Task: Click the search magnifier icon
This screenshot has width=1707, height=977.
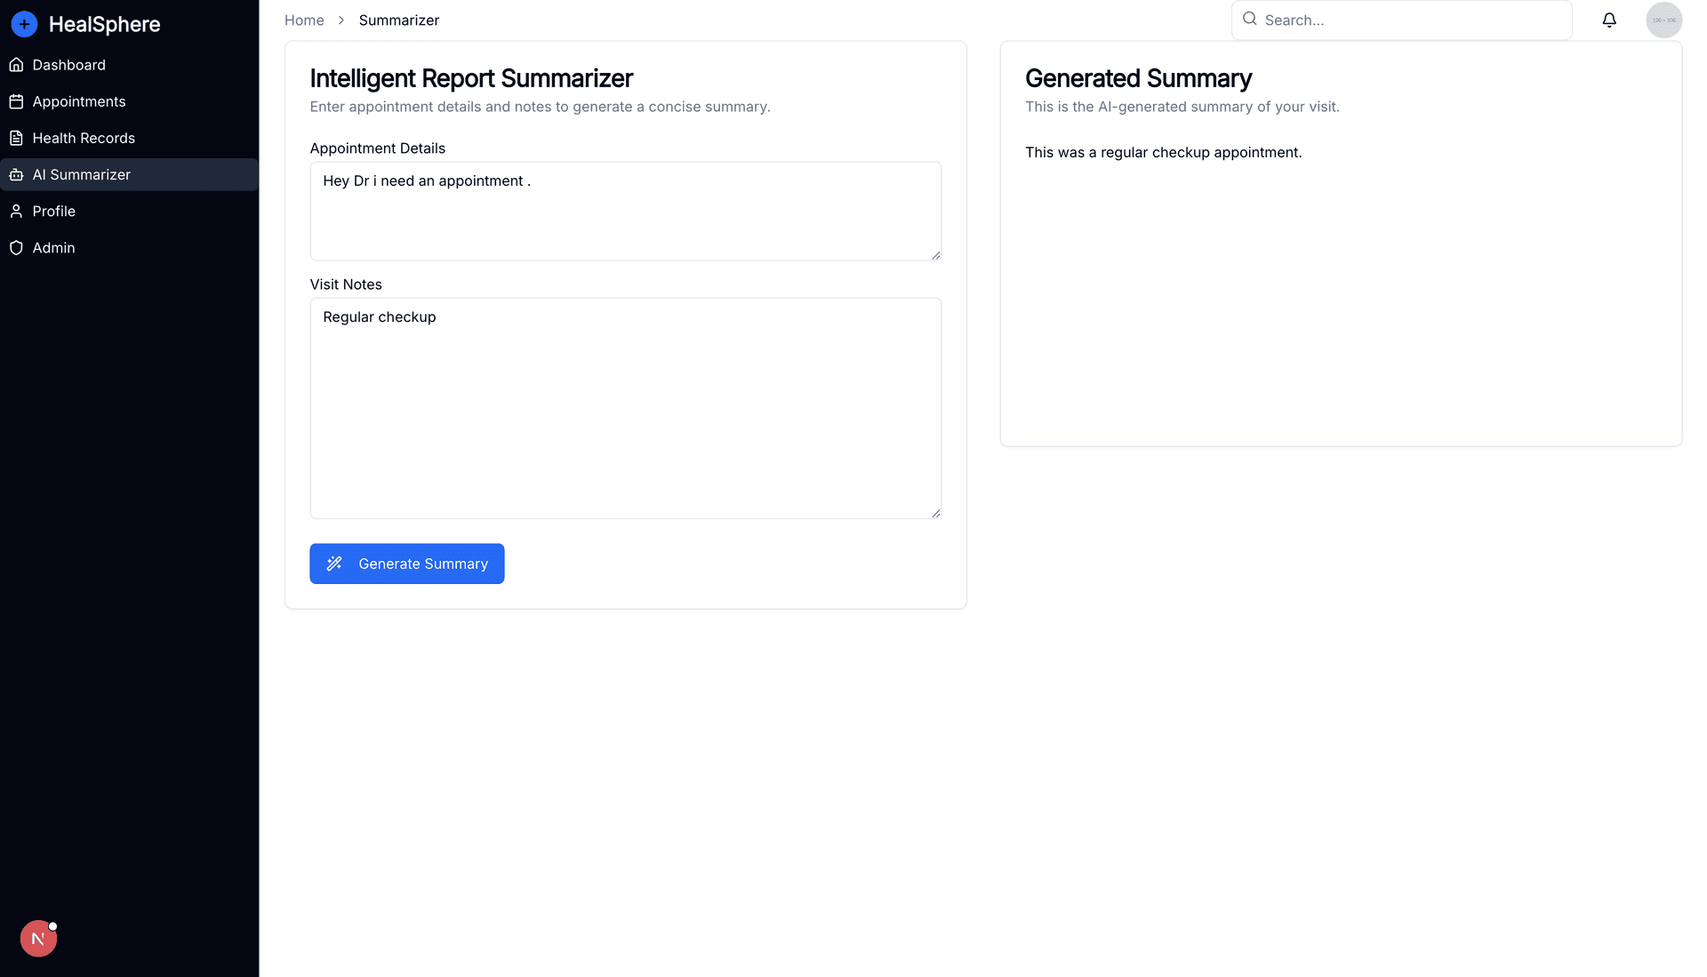Action: [1249, 19]
